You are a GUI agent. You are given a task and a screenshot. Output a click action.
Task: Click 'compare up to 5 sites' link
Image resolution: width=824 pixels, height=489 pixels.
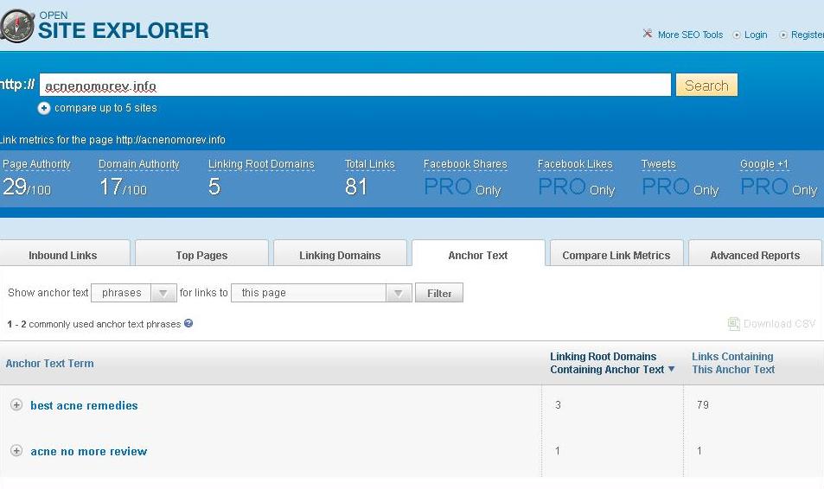pyautogui.click(x=105, y=108)
